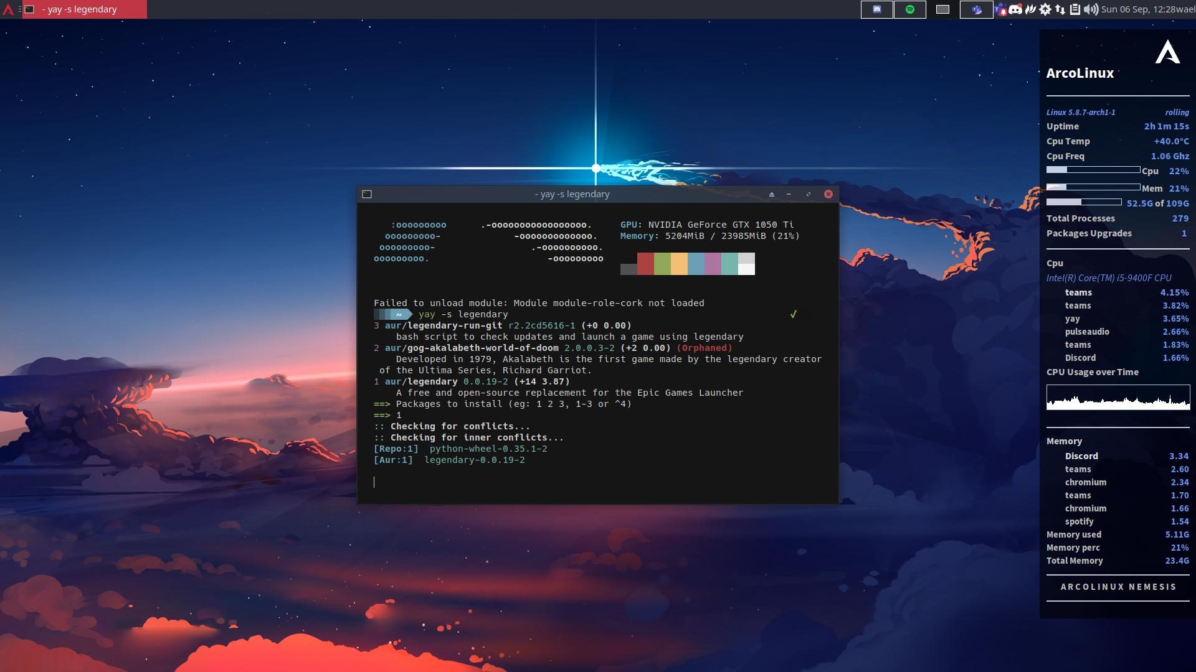The image size is (1196, 672).
Task: Click the purple color block in neofetch output
Action: point(713,263)
